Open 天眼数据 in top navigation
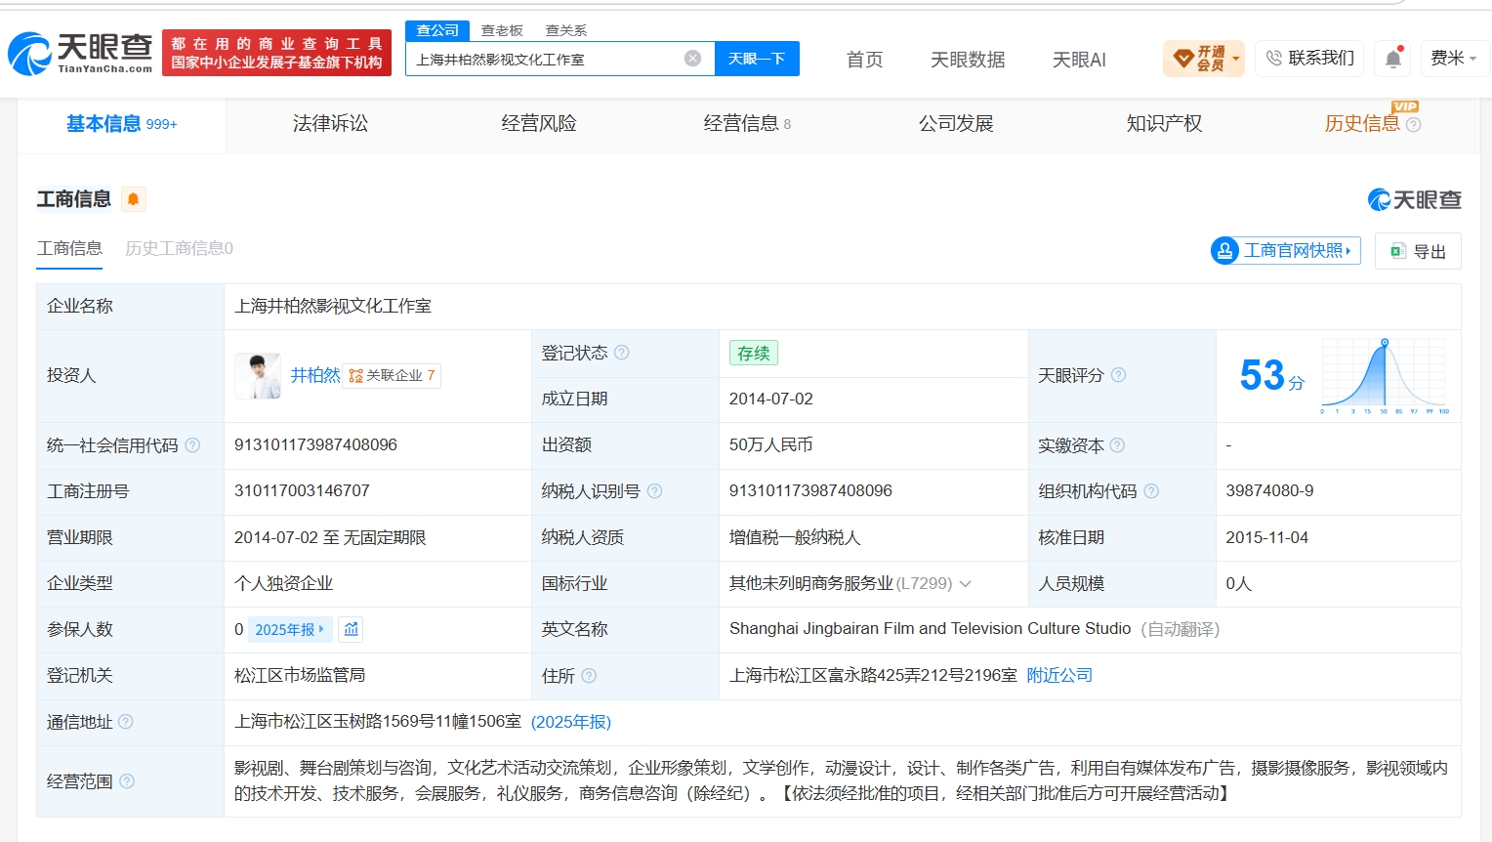This screenshot has width=1492, height=842. [x=968, y=60]
